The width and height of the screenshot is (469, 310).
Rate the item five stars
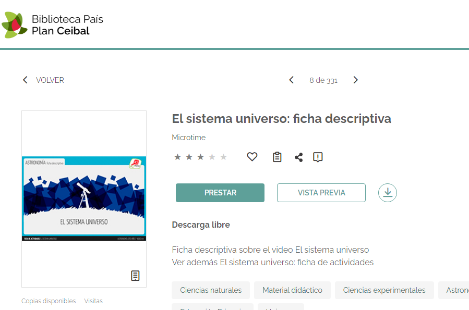[x=223, y=157]
